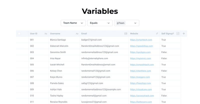
Task: Select the @Team variable chip
Action: (x=120, y=23)
